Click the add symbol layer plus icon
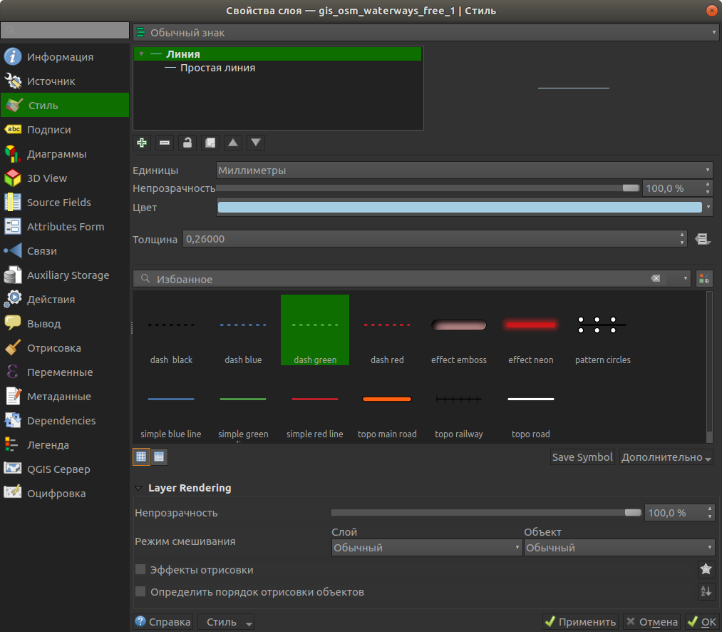The image size is (722, 632). tap(142, 143)
